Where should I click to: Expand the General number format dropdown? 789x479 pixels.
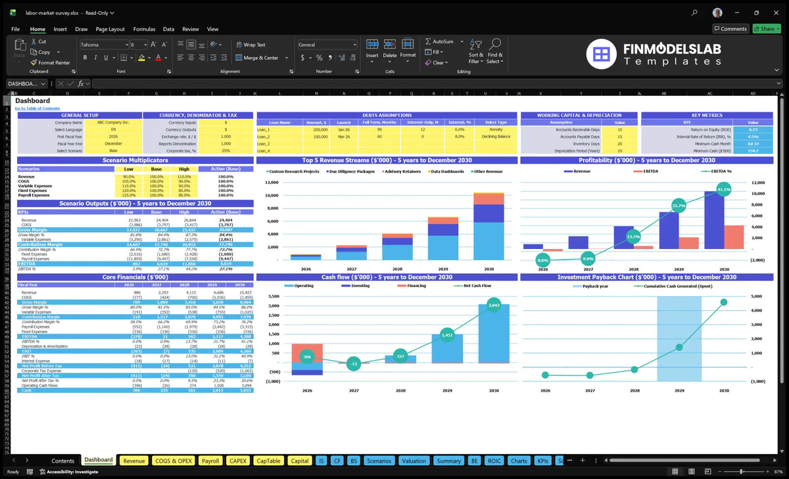[x=354, y=45]
